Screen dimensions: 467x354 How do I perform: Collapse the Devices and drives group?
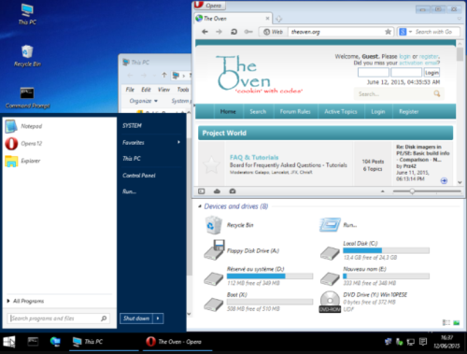coord(200,206)
